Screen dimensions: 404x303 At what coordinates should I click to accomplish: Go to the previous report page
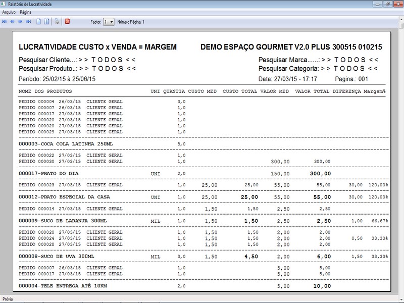(x=12, y=22)
